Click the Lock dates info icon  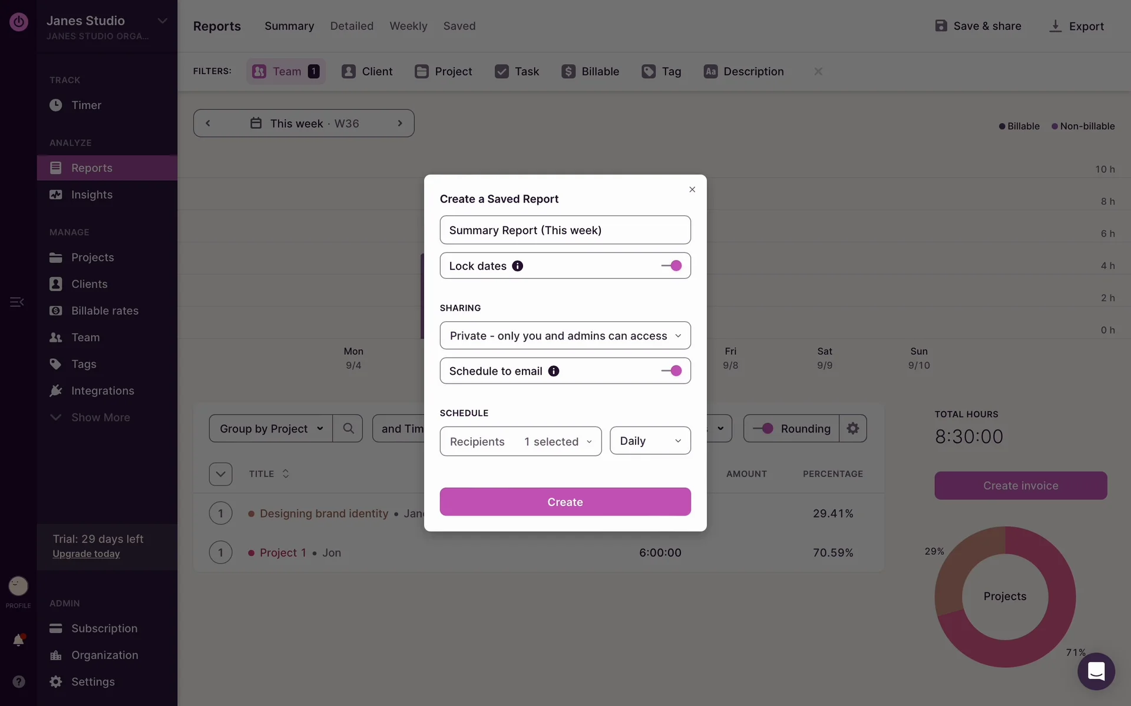517,266
